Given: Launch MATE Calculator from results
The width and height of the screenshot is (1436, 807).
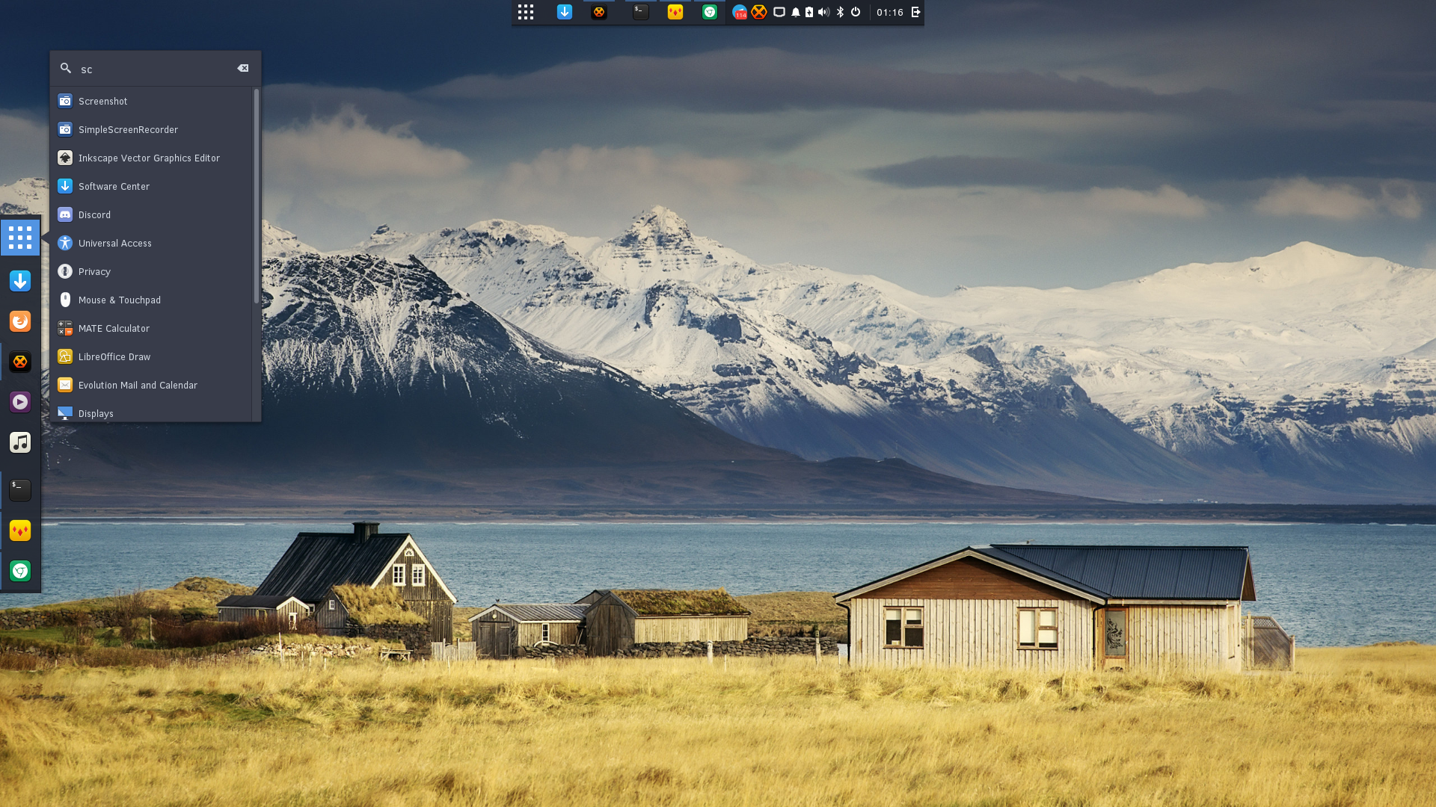Looking at the screenshot, I should (x=151, y=328).
